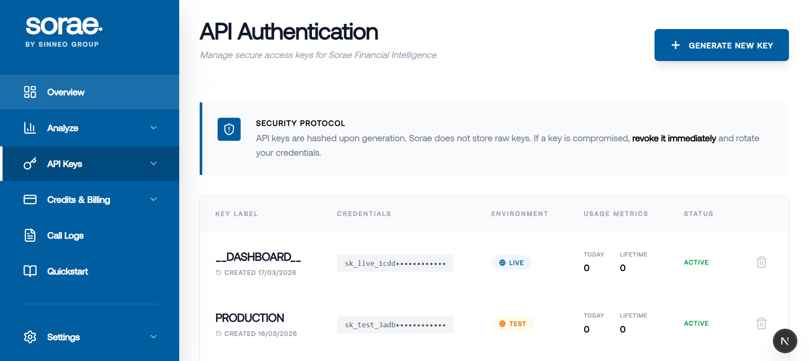Click the Call Logs document icon
Screen dimensions: 809x361
click(x=30, y=236)
